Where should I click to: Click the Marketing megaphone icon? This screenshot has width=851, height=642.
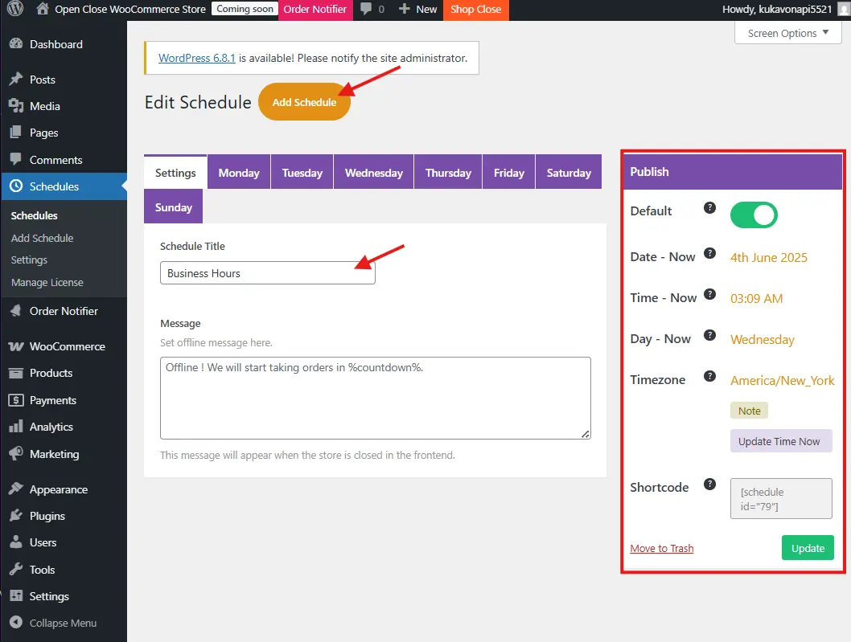point(16,453)
